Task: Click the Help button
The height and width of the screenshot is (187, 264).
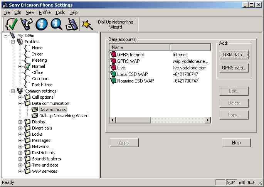Action: click(x=236, y=143)
